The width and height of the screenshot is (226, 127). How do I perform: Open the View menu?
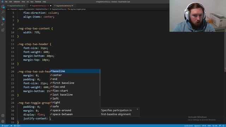pyautogui.click(x=23, y=2)
